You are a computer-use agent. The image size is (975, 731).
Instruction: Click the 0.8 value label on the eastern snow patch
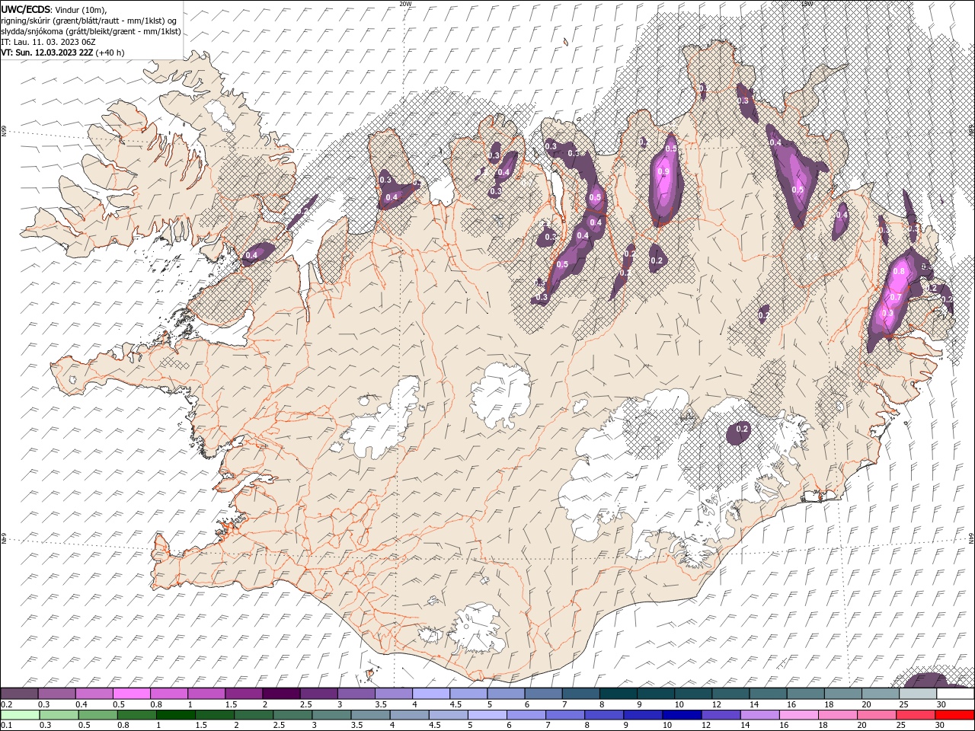point(899,272)
